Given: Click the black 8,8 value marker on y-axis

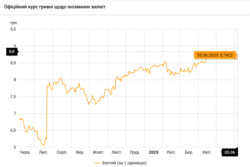Looking at the screenshot, I should [x=11, y=52].
